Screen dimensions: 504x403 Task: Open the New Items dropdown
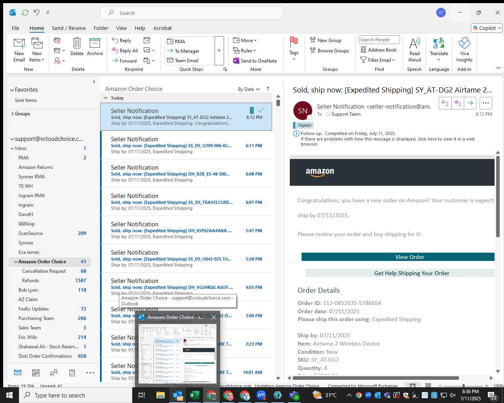(37, 50)
